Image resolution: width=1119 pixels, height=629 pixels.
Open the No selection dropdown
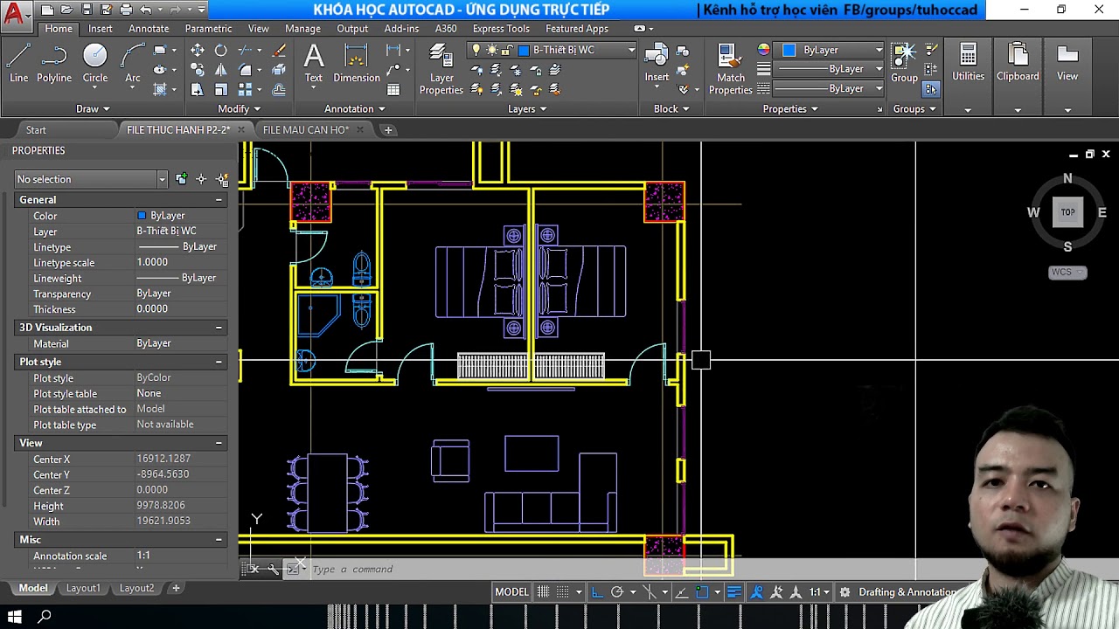click(91, 179)
